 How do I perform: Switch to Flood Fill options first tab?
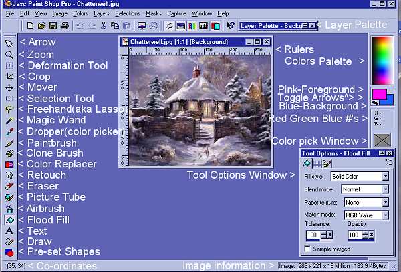point(307,163)
